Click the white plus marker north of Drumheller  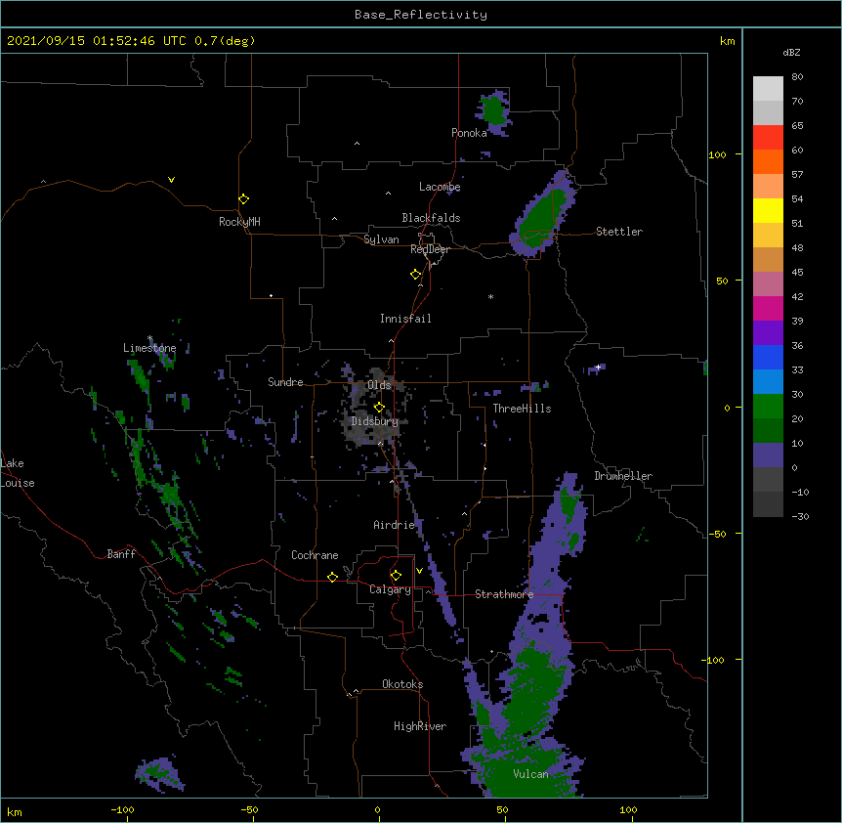click(598, 368)
